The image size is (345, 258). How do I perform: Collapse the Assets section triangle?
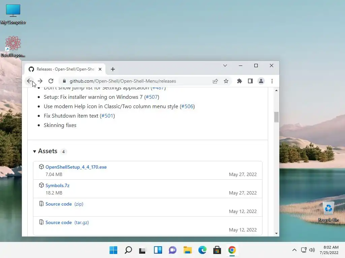35,152
